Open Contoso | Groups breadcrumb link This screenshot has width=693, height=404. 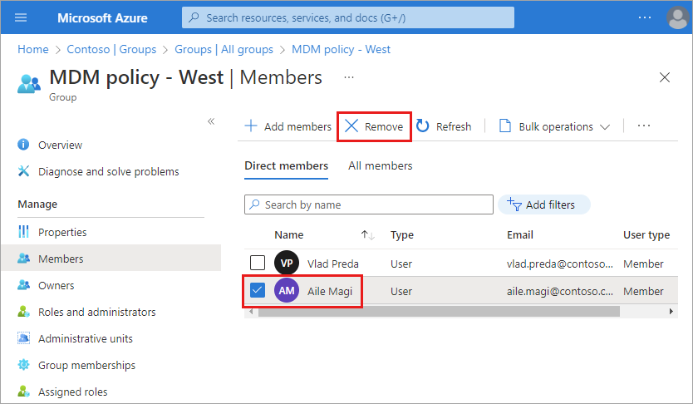pos(106,49)
